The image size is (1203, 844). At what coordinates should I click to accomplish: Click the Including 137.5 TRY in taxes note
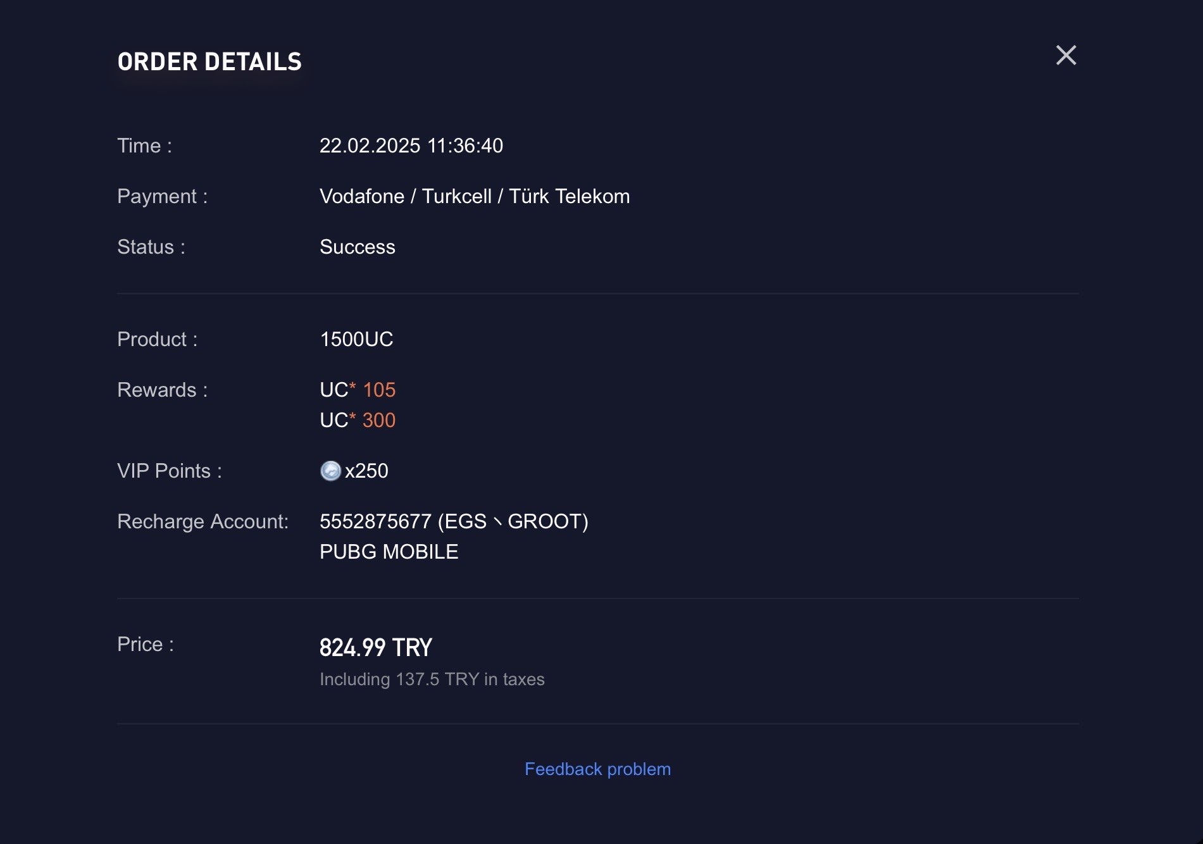click(x=432, y=679)
